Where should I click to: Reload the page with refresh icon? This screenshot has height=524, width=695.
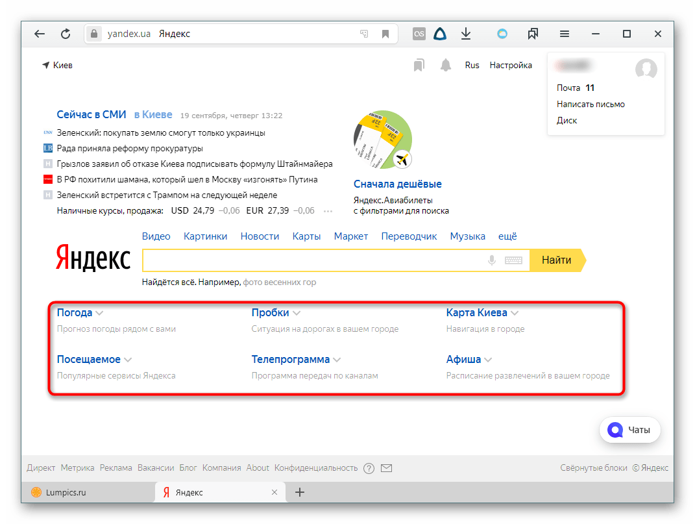click(x=66, y=34)
